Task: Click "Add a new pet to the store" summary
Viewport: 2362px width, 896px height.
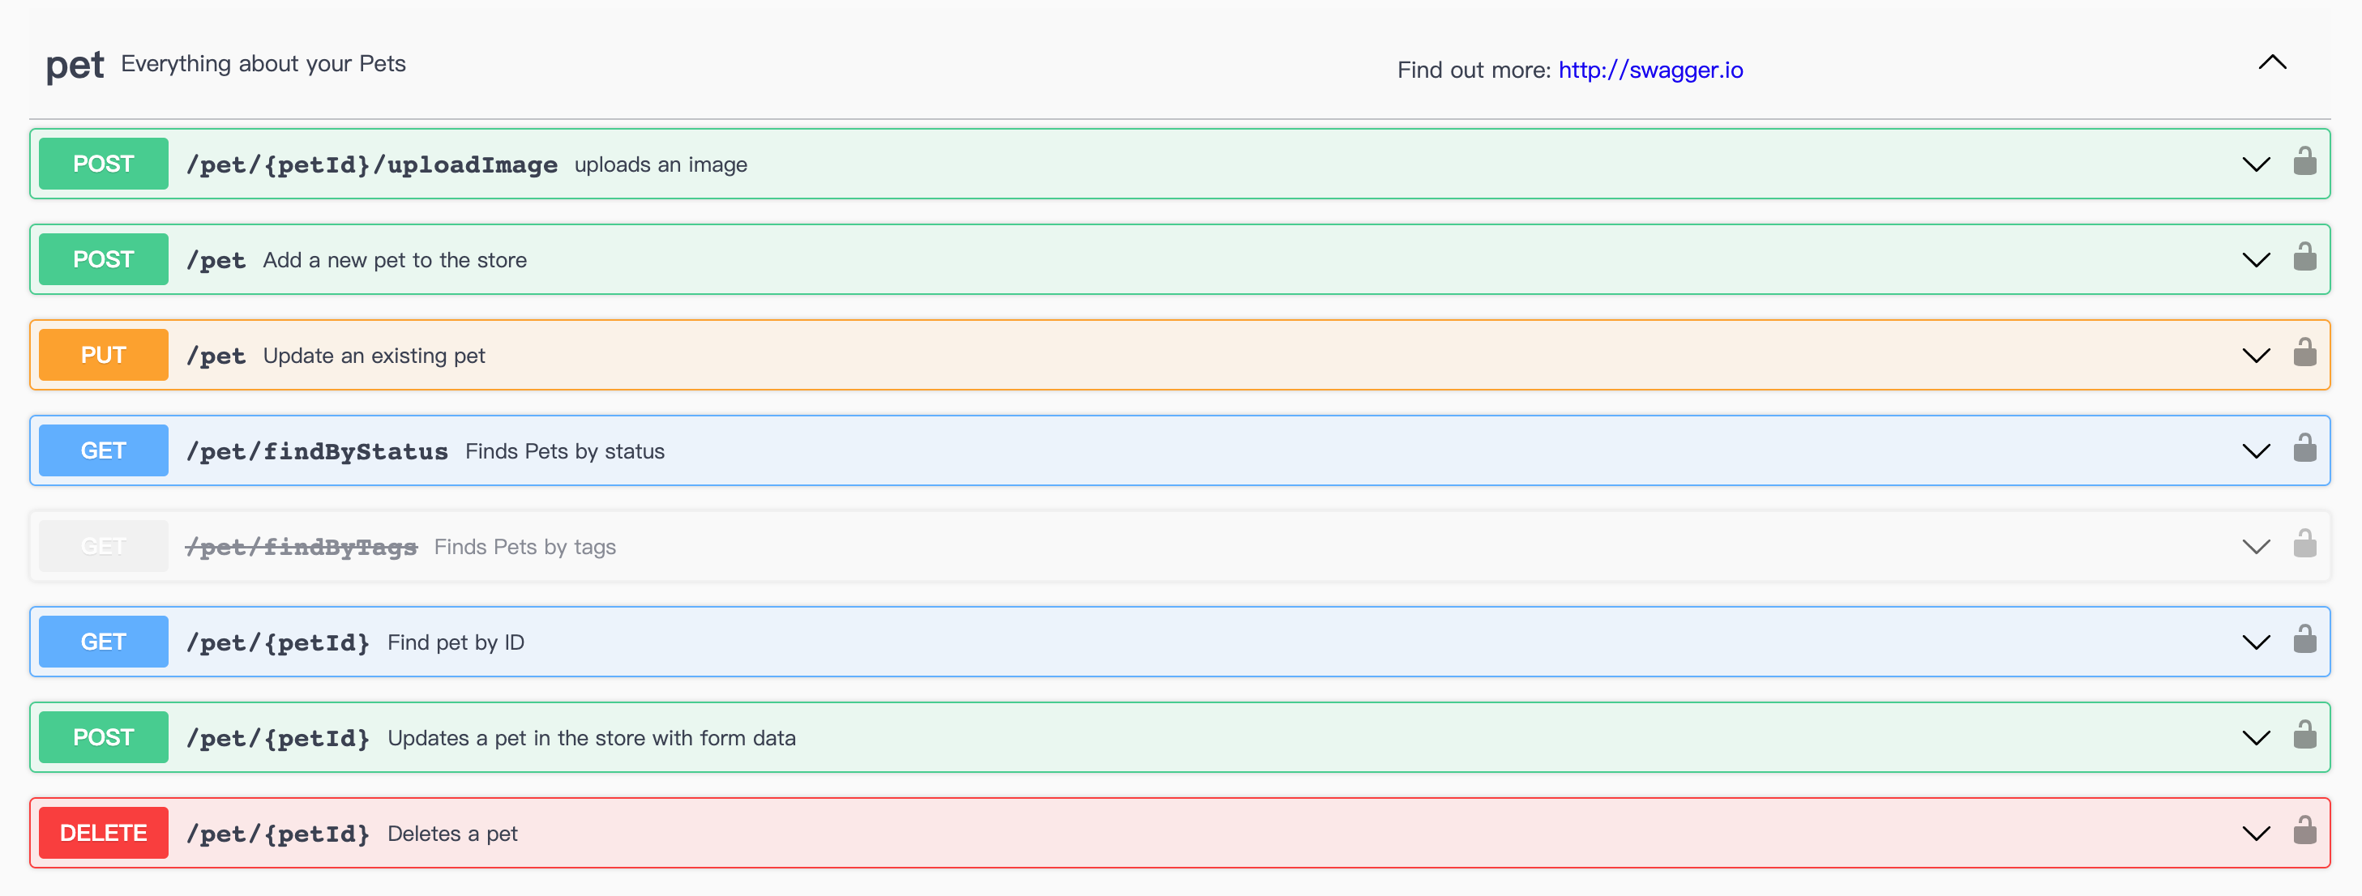Action: coord(394,260)
